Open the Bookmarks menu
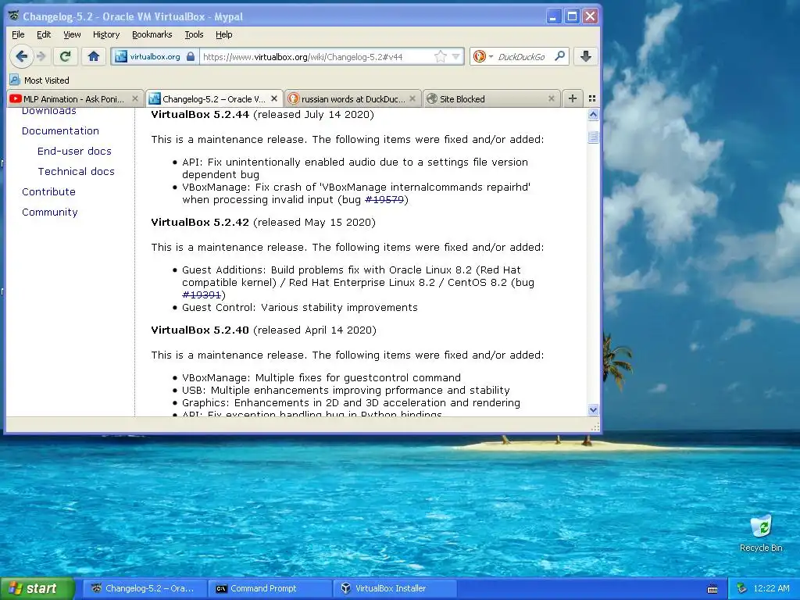The height and width of the screenshot is (600, 800). (x=152, y=34)
